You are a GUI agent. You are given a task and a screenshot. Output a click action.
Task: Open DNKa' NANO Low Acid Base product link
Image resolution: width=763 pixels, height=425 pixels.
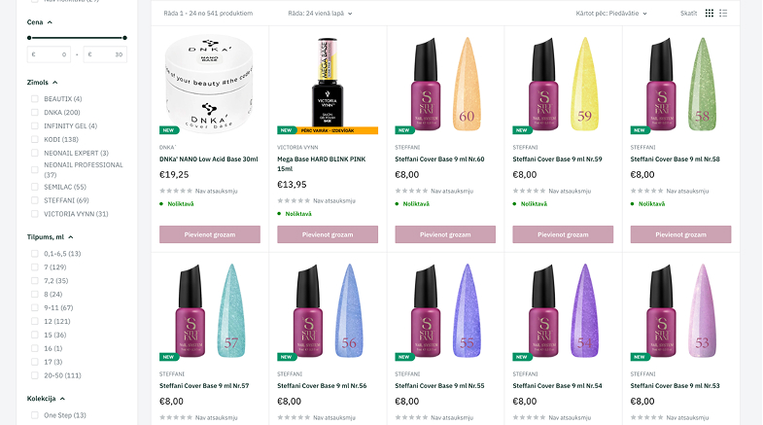point(208,159)
